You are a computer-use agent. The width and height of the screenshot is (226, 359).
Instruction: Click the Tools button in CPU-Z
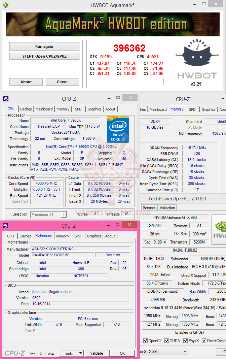click(x=68, y=353)
